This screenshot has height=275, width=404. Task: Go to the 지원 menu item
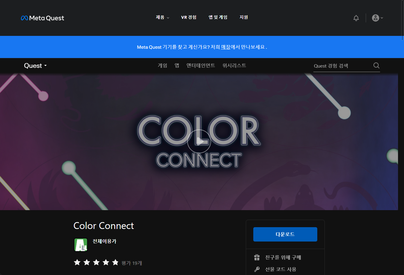(x=244, y=17)
